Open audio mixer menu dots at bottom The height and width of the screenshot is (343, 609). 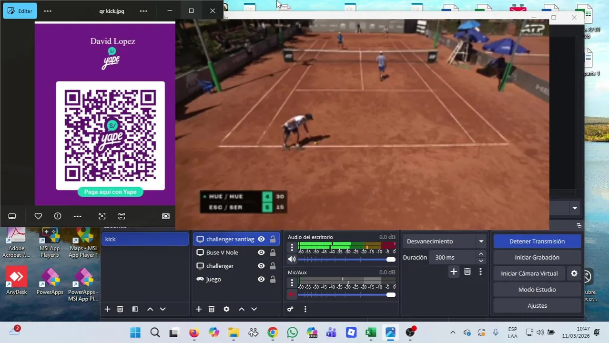[305, 309]
